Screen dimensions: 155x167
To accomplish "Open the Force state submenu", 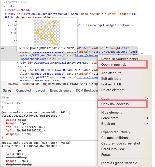I will (124, 118).
